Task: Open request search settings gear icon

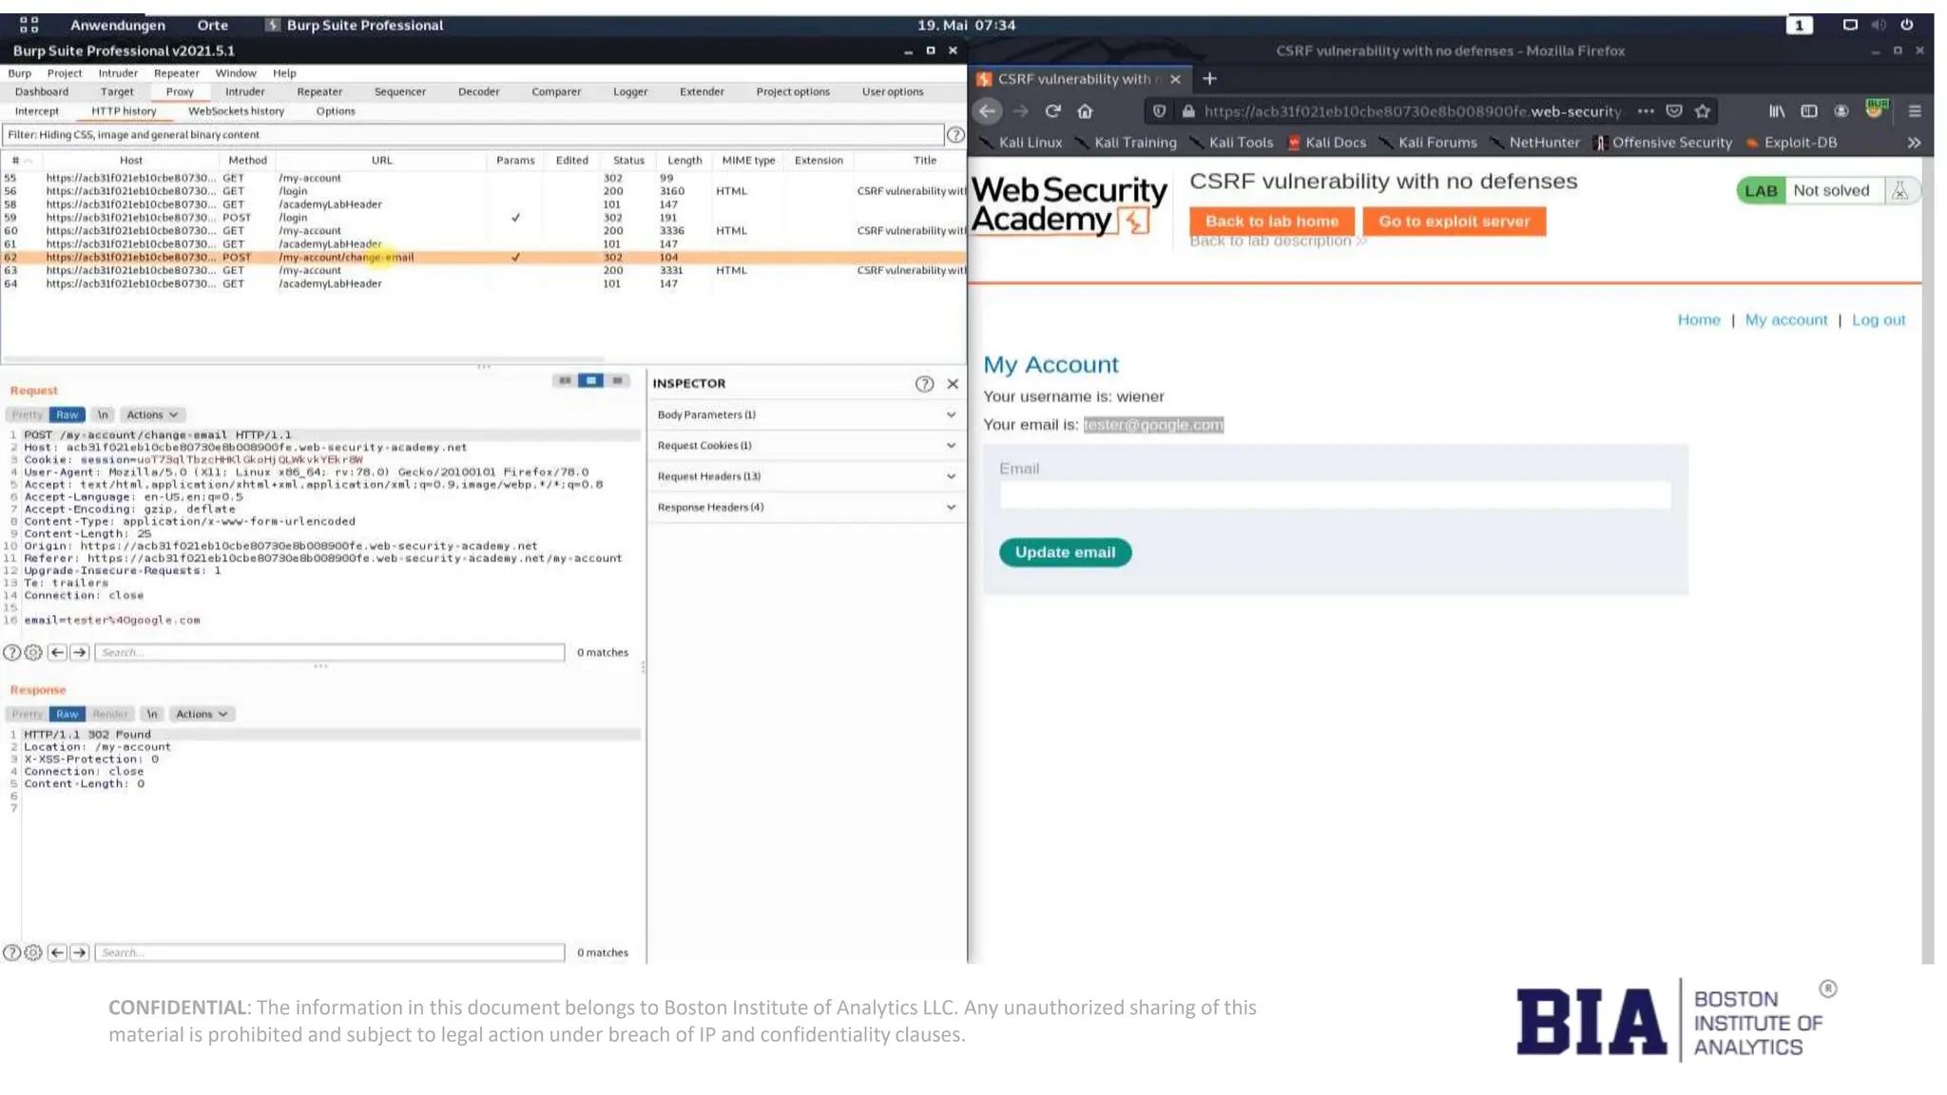Action: 33,652
